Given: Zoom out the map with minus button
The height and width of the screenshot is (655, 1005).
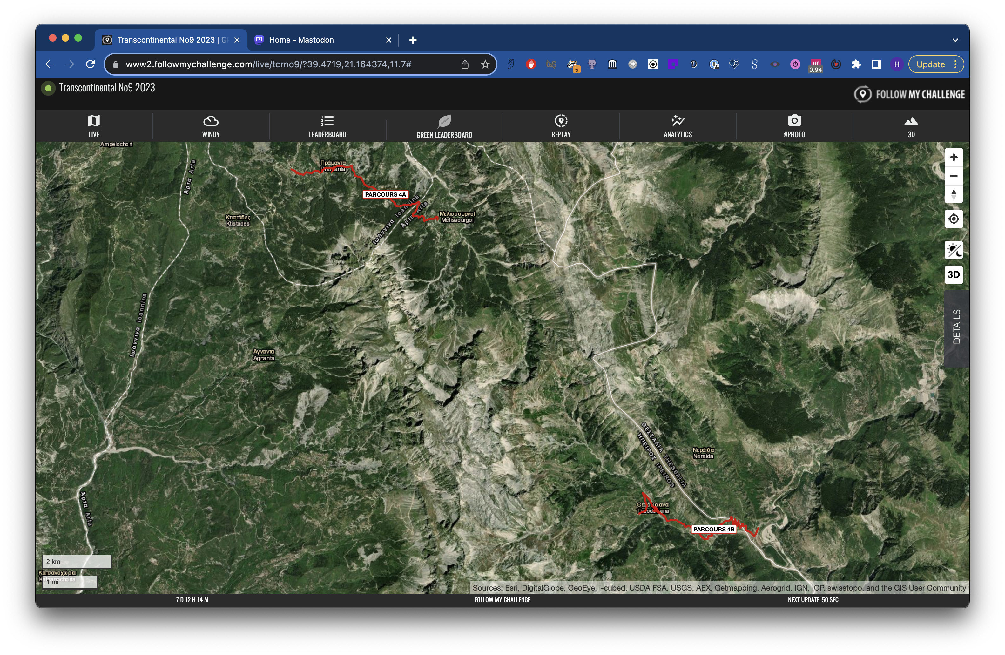Looking at the screenshot, I should [x=954, y=176].
